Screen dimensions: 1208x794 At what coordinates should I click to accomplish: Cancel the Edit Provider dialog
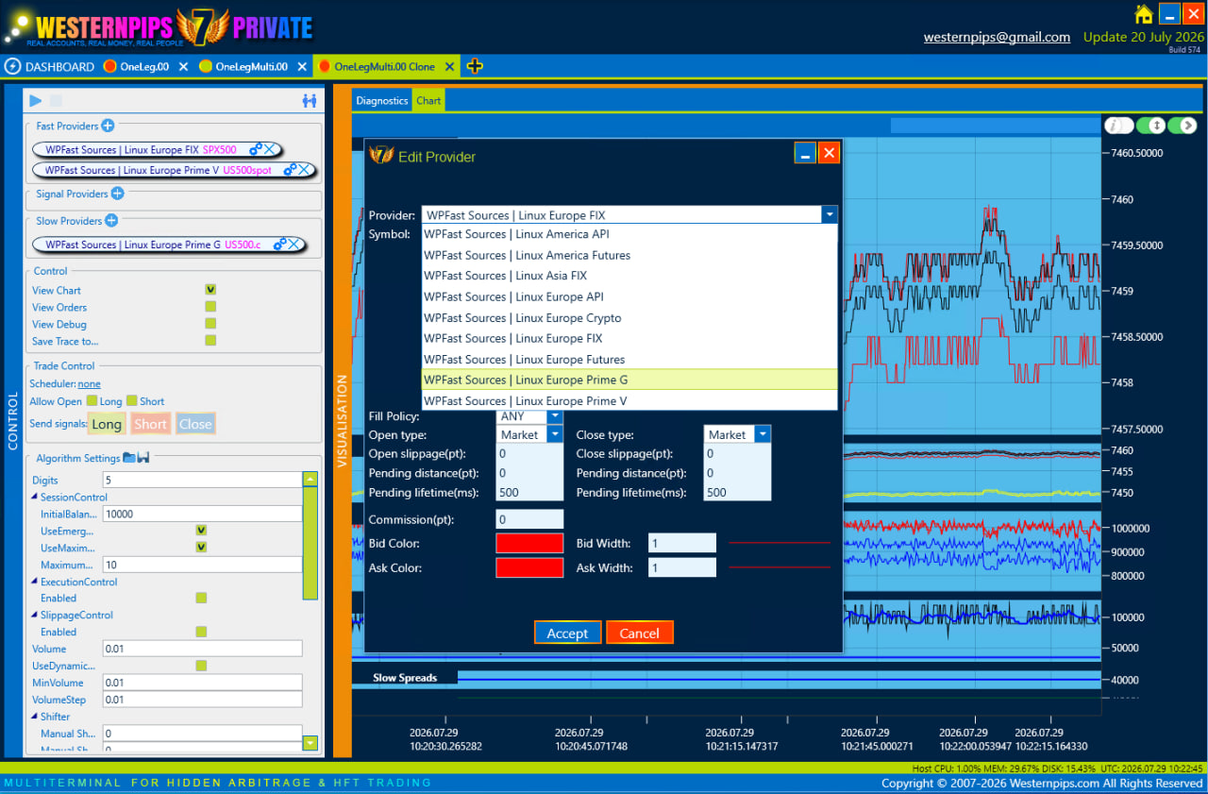pos(639,633)
